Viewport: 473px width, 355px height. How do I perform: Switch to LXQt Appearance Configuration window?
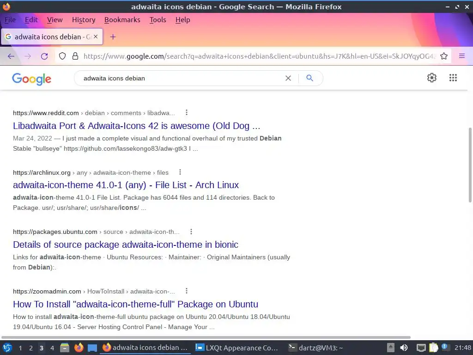(237, 348)
